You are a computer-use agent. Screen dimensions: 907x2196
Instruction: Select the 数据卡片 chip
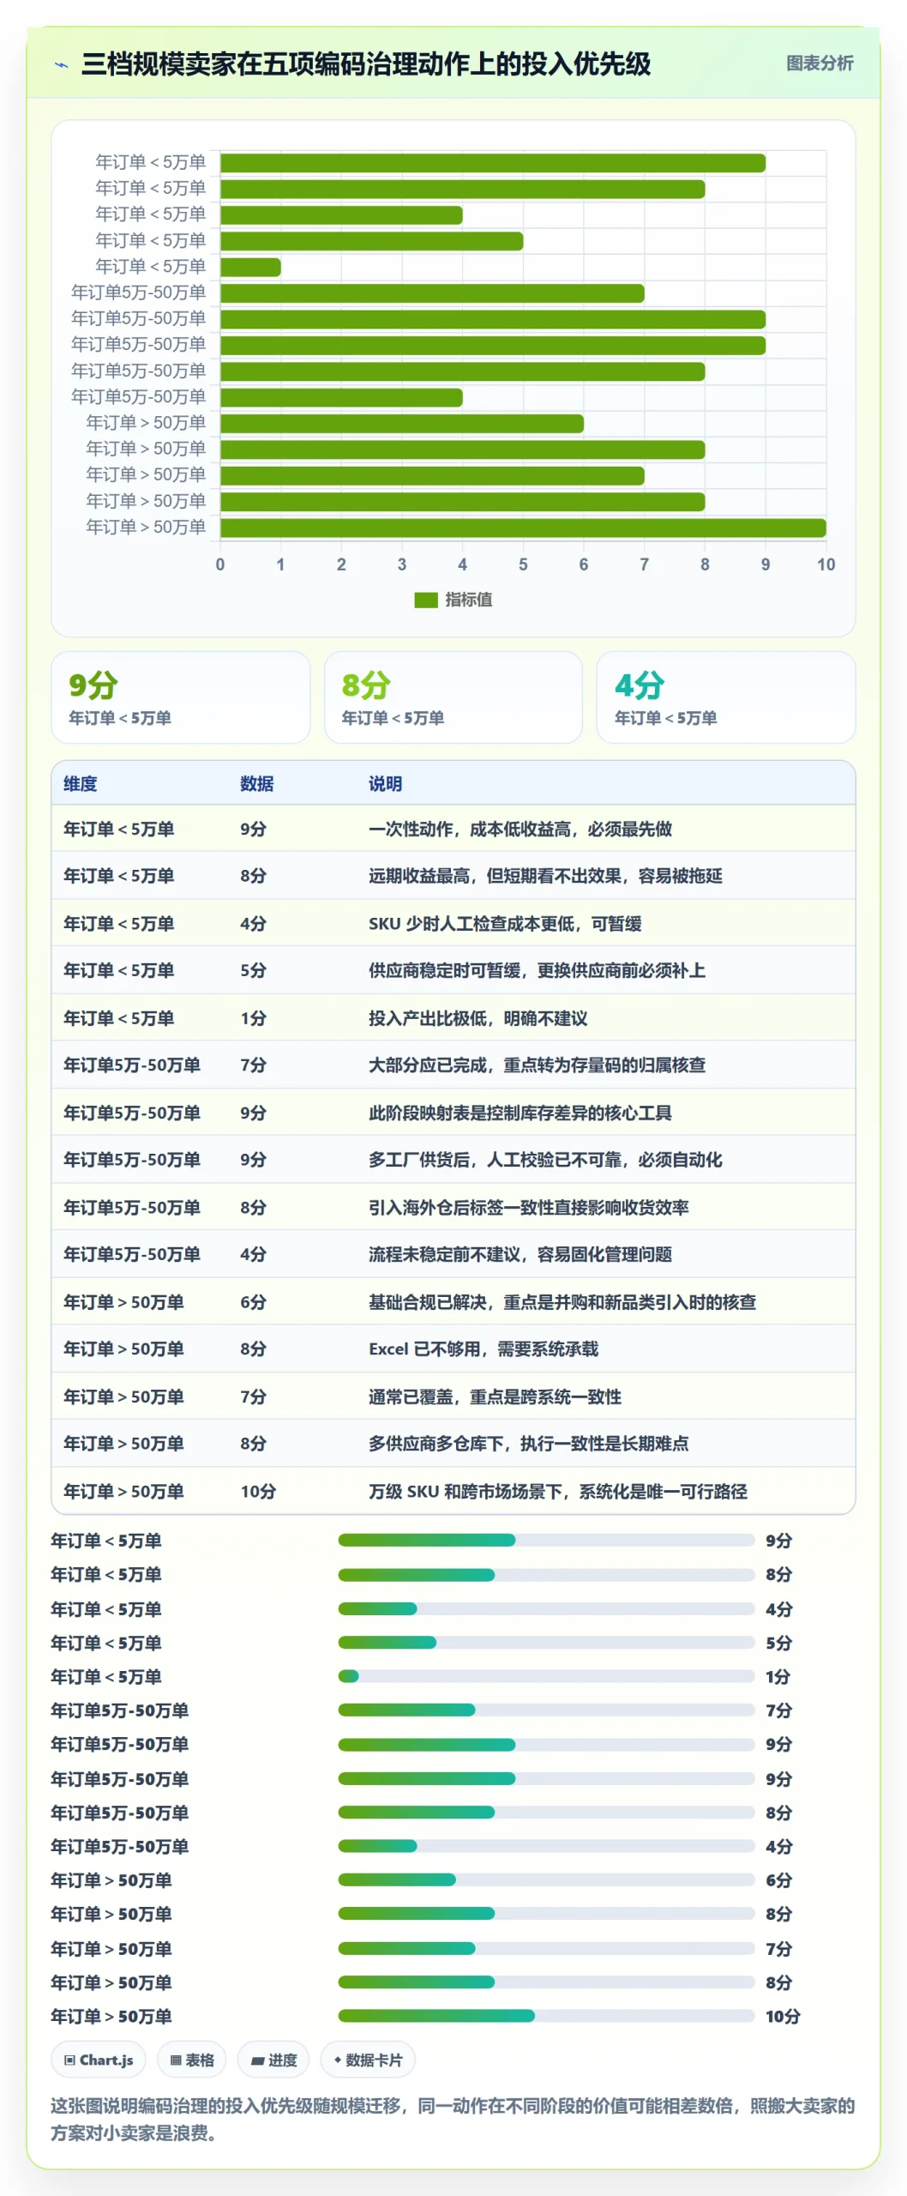click(368, 2060)
